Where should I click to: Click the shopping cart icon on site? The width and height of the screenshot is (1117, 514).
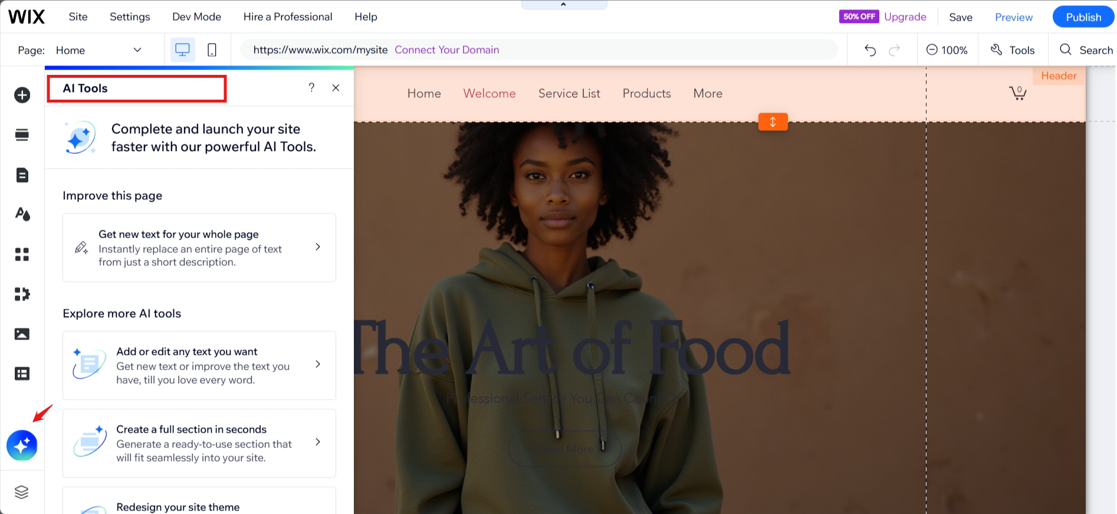point(1018,93)
